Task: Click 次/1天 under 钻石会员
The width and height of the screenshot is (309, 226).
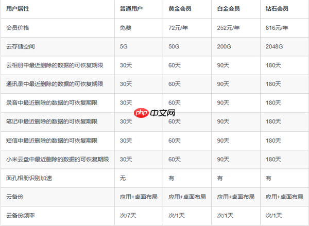Action: [273, 215]
